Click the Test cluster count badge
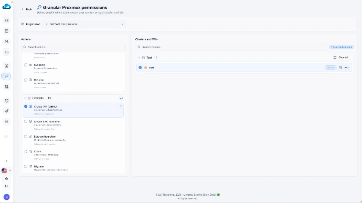Viewport: 362px width, 203px height. (x=156, y=58)
